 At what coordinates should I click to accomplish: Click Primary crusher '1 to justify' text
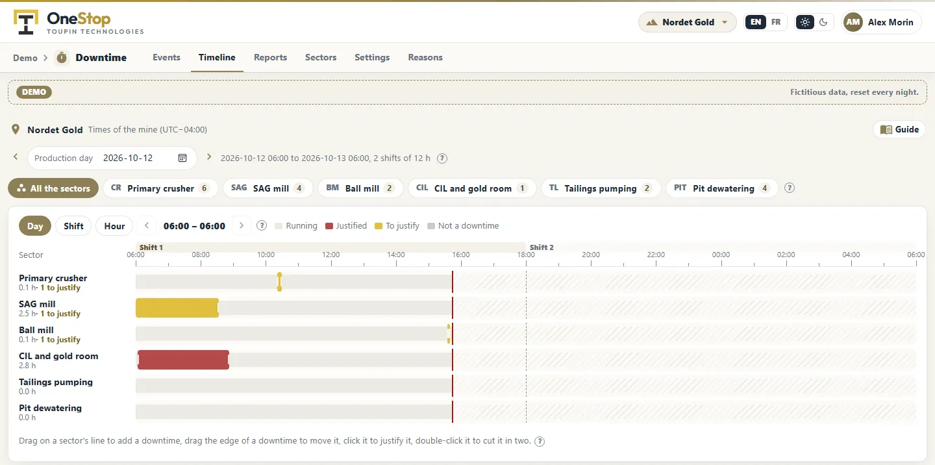[x=60, y=288]
